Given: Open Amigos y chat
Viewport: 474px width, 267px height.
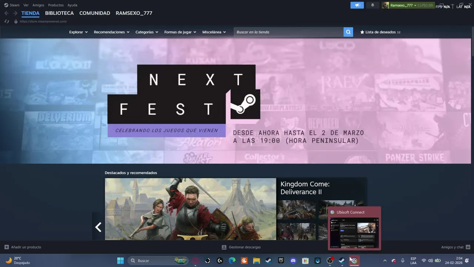Looking at the screenshot, I should [x=455, y=247].
